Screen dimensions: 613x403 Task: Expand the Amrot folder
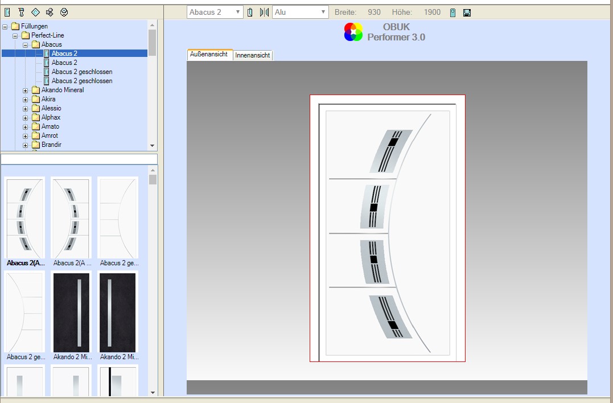click(x=26, y=136)
